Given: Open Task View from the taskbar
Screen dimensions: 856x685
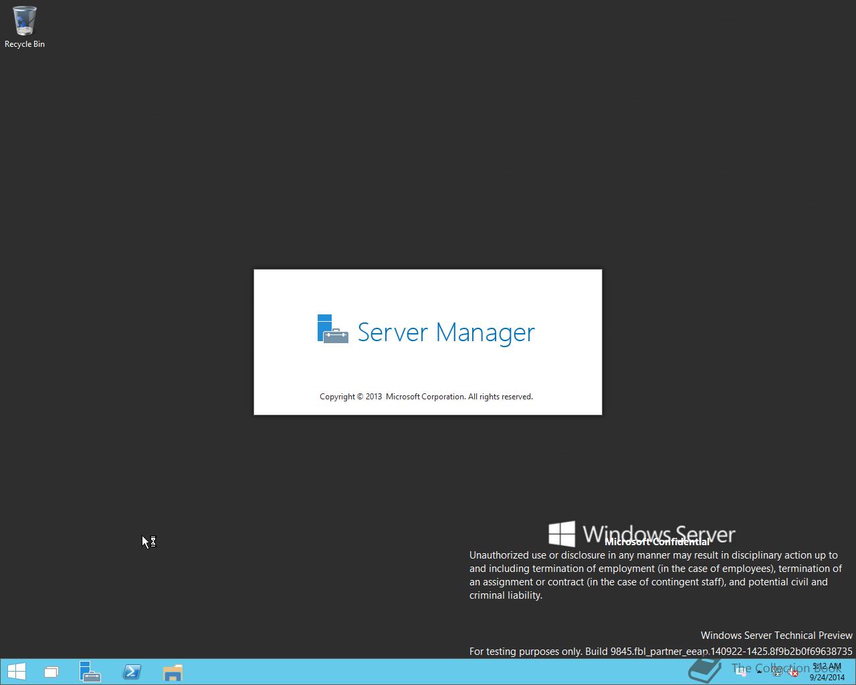Looking at the screenshot, I should coord(51,672).
